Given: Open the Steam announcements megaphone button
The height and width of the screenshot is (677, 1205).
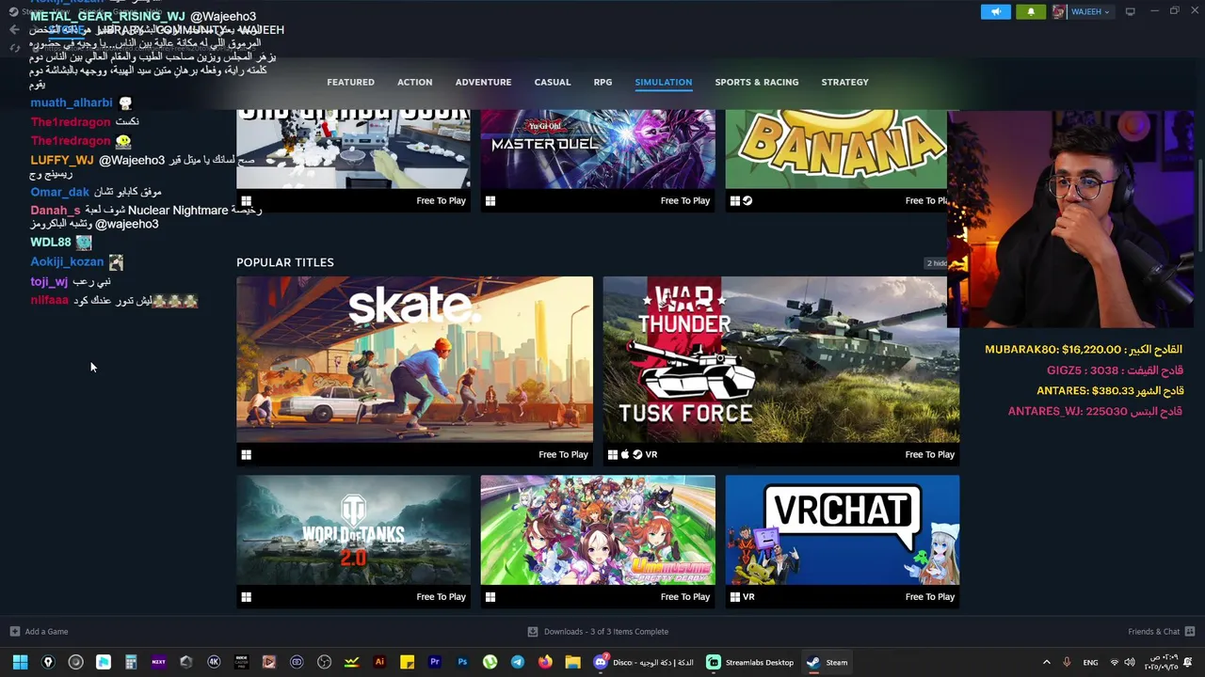Looking at the screenshot, I should 995,12.
